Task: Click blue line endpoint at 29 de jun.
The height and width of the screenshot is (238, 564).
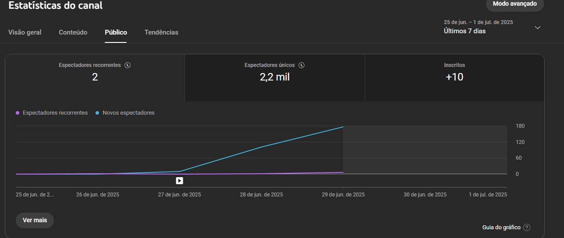Action: click(x=343, y=127)
